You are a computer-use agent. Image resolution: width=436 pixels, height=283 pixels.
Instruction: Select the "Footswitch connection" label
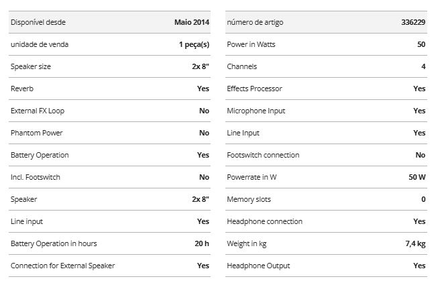[x=264, y=155]
